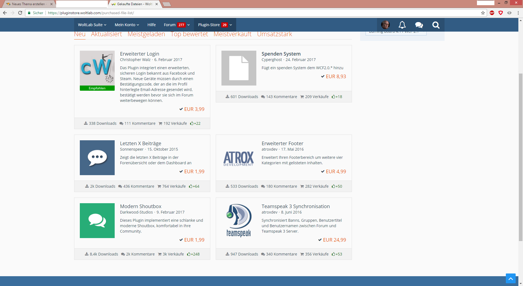Bookmark this page with the star icon
This screenshot has width=523, height=286.
point(483,13)
